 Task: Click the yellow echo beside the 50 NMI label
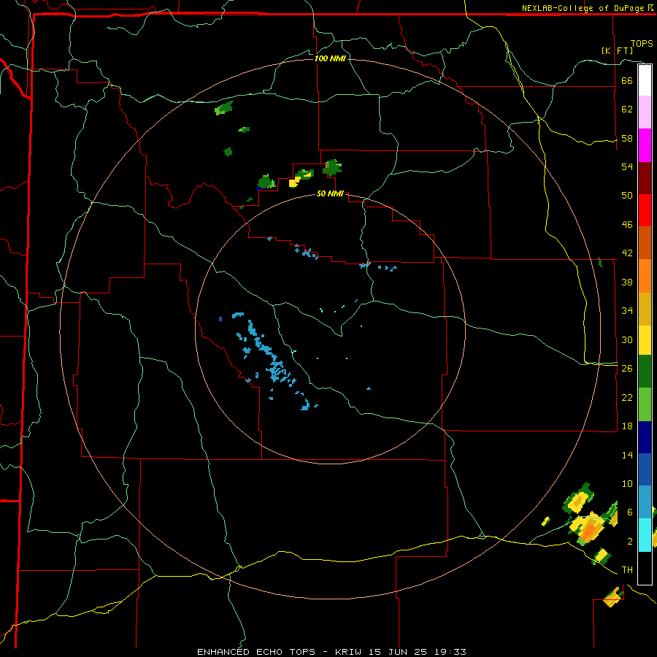click(295, 182)
